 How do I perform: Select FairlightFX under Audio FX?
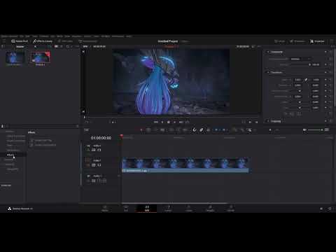click(x=13, y=169)
